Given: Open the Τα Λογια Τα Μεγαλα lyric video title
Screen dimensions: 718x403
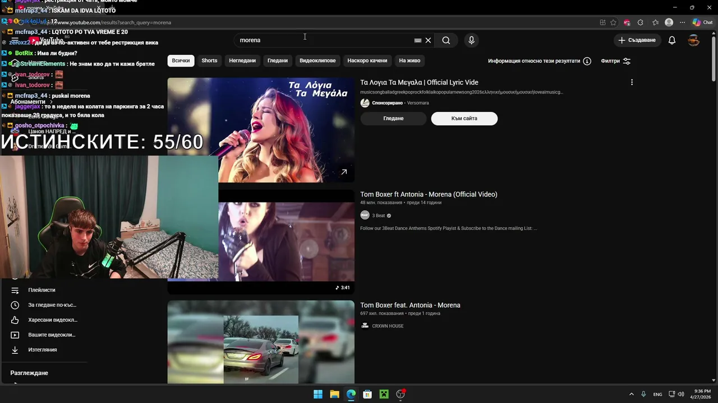Looking at the screenshot, I should 419,82.
